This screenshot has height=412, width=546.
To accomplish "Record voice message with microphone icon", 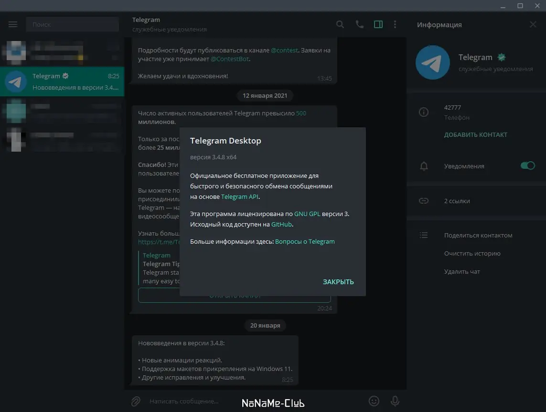I will [x=395, y=401].
